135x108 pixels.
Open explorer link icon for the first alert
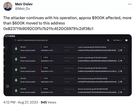(121, 50)
